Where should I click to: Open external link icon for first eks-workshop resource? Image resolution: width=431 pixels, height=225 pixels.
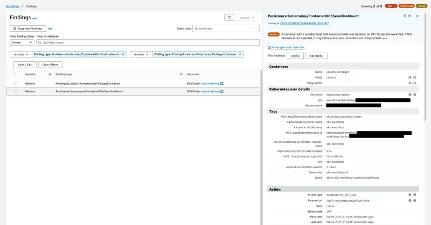tap(221, 84)
